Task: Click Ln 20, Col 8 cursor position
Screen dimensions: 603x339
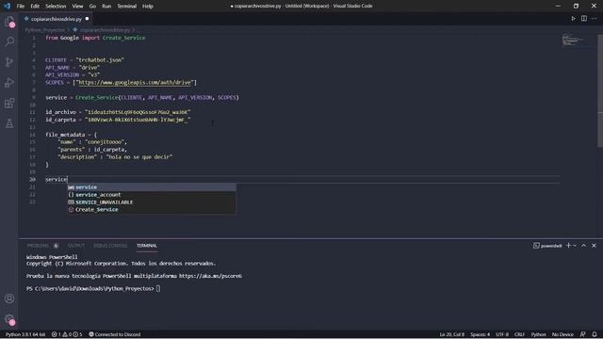Action: pos(451,334)
